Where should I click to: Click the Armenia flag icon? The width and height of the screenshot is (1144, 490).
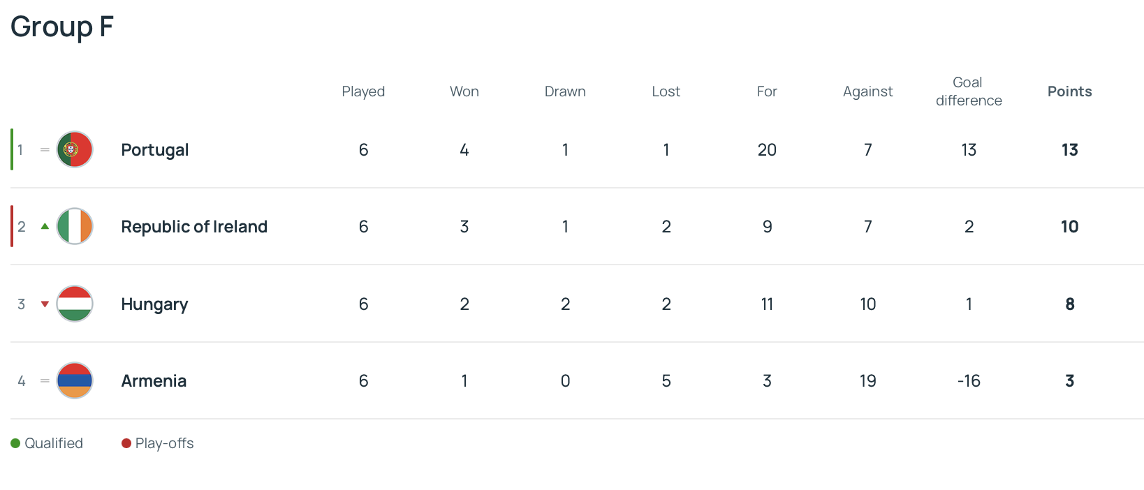click(75, 380)
